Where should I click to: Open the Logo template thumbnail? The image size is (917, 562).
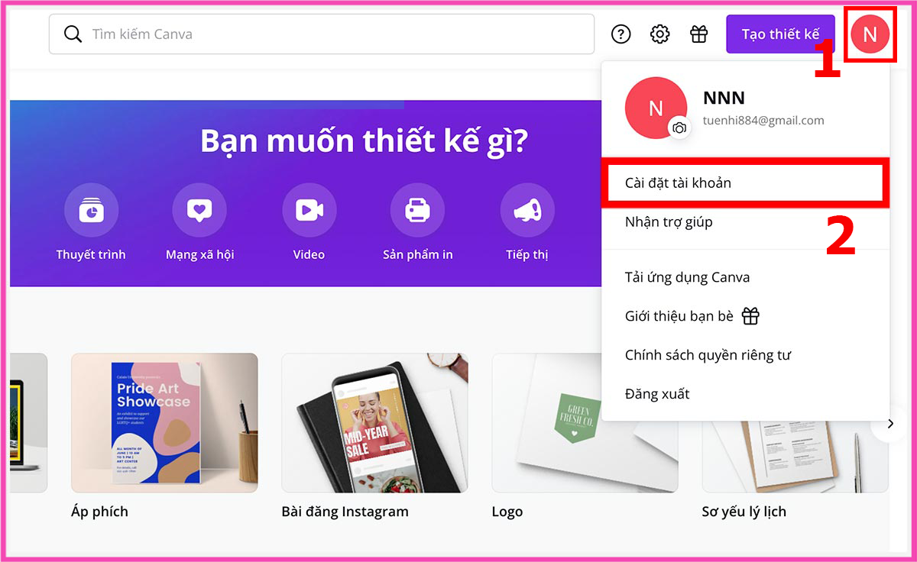[585, 423]
